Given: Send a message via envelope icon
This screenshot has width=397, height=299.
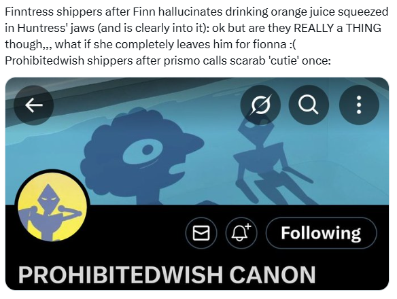Looking at the screenshot, I should point(201,233).
